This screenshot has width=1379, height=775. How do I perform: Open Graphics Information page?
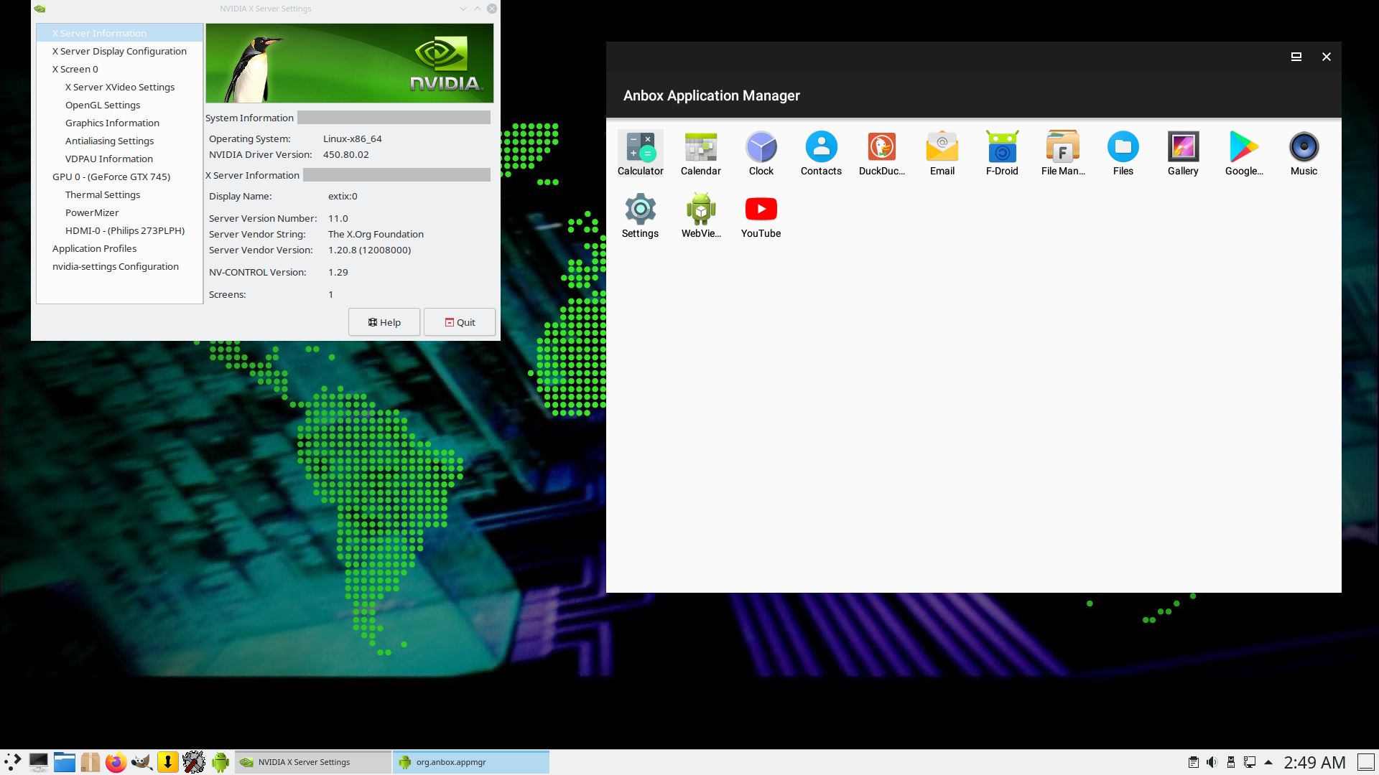point(120,123)
